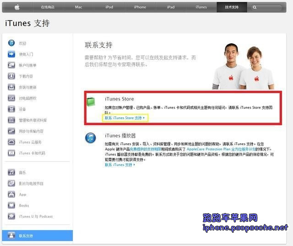The width and height of the screenshot is (293, 246).
Task: Open the iTunes 云服务 sidebar link
Action: point(30,142)
